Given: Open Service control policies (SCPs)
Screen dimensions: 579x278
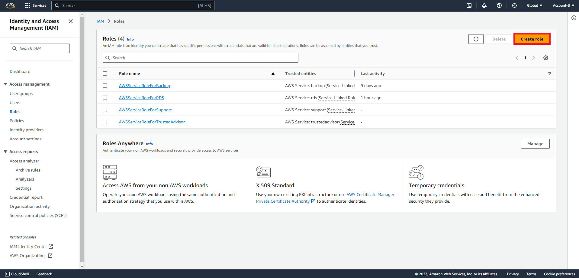Looking at the screenshot, I should [x=38, y=215].
